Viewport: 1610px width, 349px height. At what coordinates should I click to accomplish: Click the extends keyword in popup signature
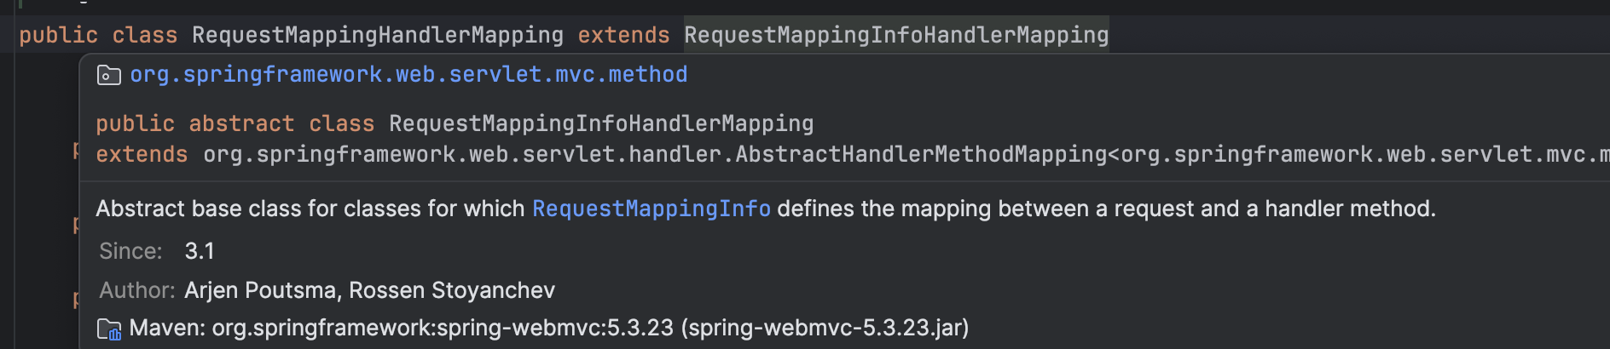pos(142,154)
